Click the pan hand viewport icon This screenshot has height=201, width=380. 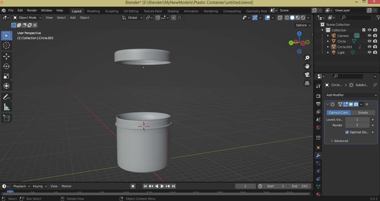307,66
